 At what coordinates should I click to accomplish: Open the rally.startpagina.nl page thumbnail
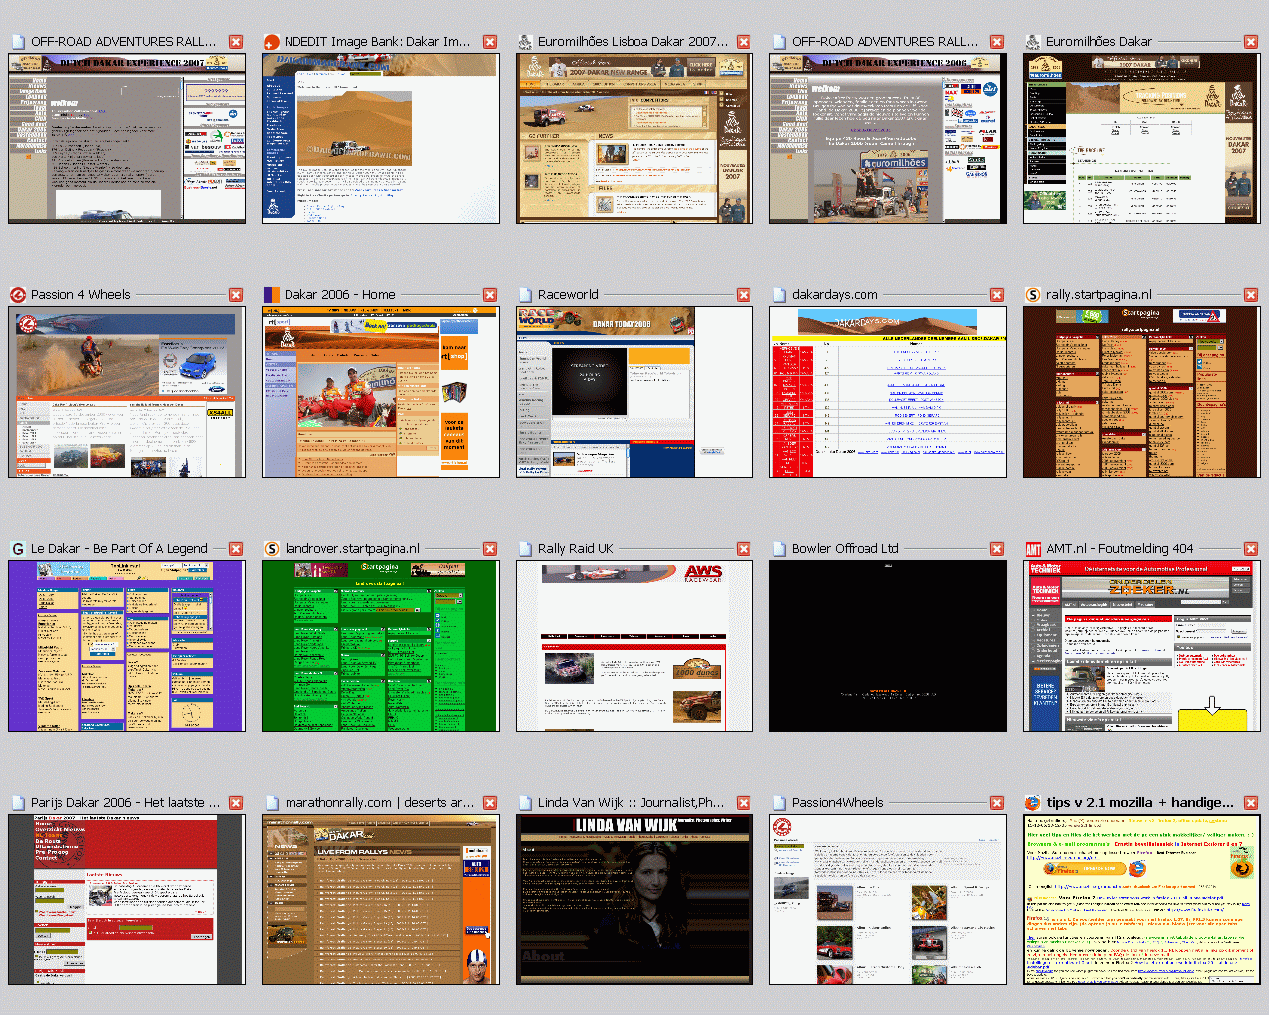coord(1142,393)
